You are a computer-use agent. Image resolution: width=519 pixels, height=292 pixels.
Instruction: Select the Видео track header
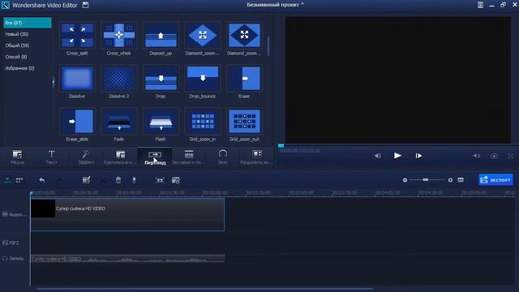pos(15,214)
